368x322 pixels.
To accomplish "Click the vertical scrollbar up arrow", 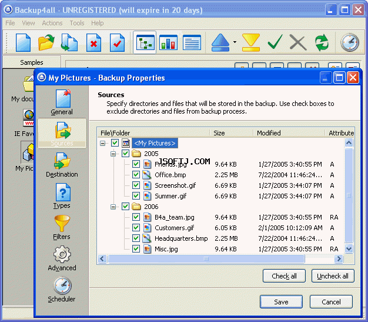I will click(349, 142).
